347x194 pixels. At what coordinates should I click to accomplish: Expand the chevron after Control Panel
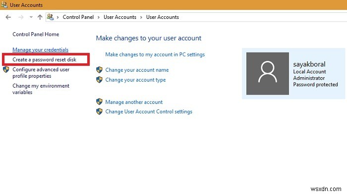[x=99, y=17]
